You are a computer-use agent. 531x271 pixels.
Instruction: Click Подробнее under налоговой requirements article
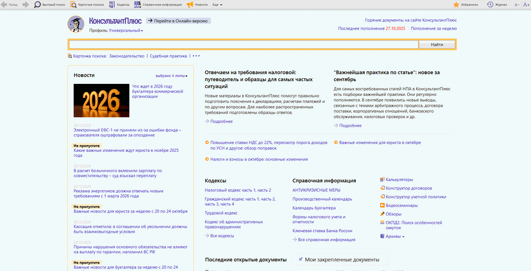[x=221, y=121]
